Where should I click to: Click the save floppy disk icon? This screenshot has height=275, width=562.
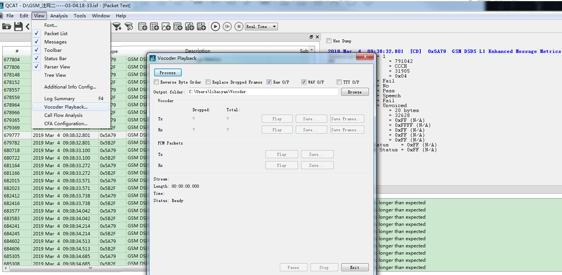18,26
